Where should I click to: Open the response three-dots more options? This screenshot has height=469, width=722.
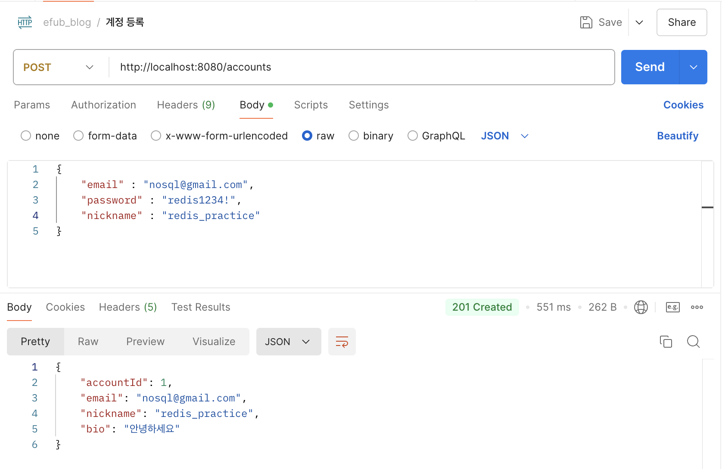[x=697, y=307]
